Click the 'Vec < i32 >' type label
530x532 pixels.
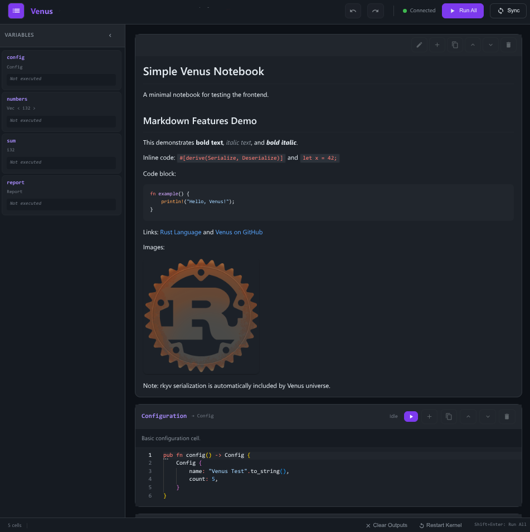(x=21, y=108)
